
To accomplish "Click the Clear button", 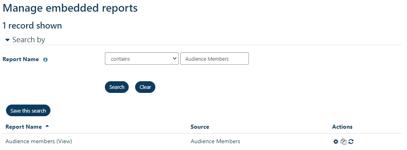I will coord(145,87).
